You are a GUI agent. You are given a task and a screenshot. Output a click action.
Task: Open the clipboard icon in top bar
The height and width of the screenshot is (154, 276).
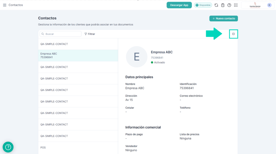[x=223, y=5]
